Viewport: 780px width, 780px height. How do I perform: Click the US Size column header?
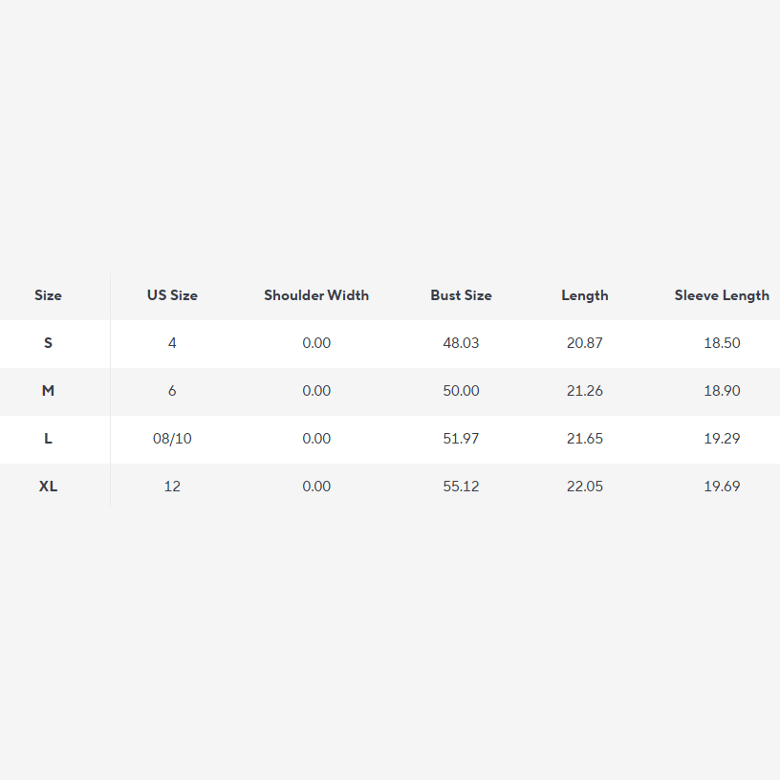pyautogui.click(x=172, y=295)
